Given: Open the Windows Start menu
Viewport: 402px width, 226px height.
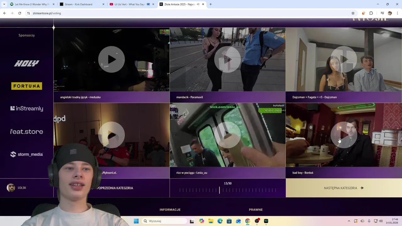Looking at the screenshot, I should click(x=136, y=221).
